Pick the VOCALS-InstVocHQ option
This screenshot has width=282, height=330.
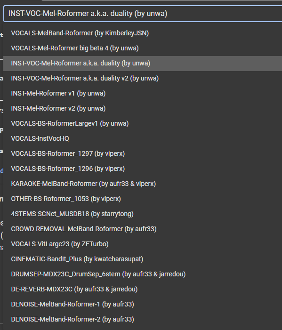click(x=143, y=139)
